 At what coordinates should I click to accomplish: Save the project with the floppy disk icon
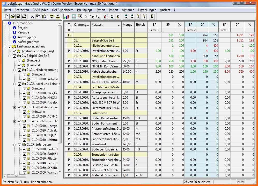click(18, 17)
